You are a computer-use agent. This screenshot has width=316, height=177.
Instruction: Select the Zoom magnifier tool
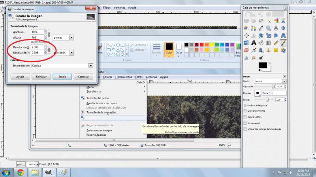269,28
